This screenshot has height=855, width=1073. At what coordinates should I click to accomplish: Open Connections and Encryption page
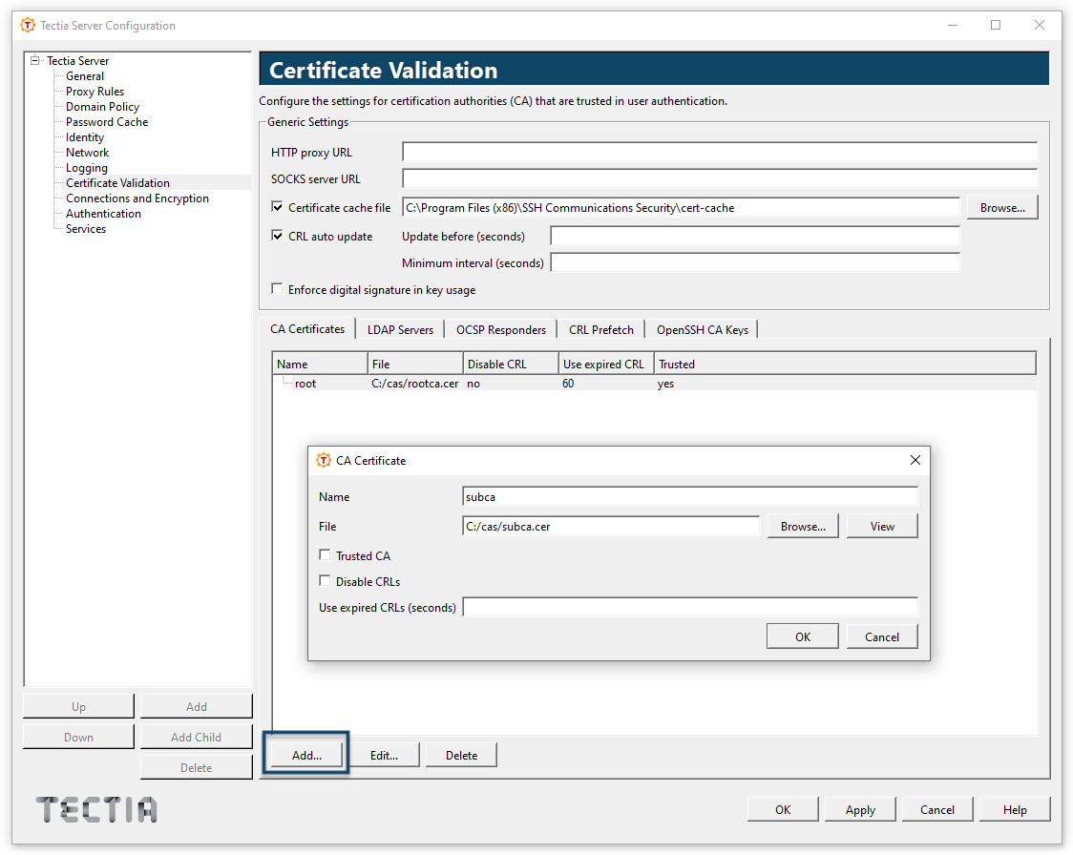coord(137,198)
